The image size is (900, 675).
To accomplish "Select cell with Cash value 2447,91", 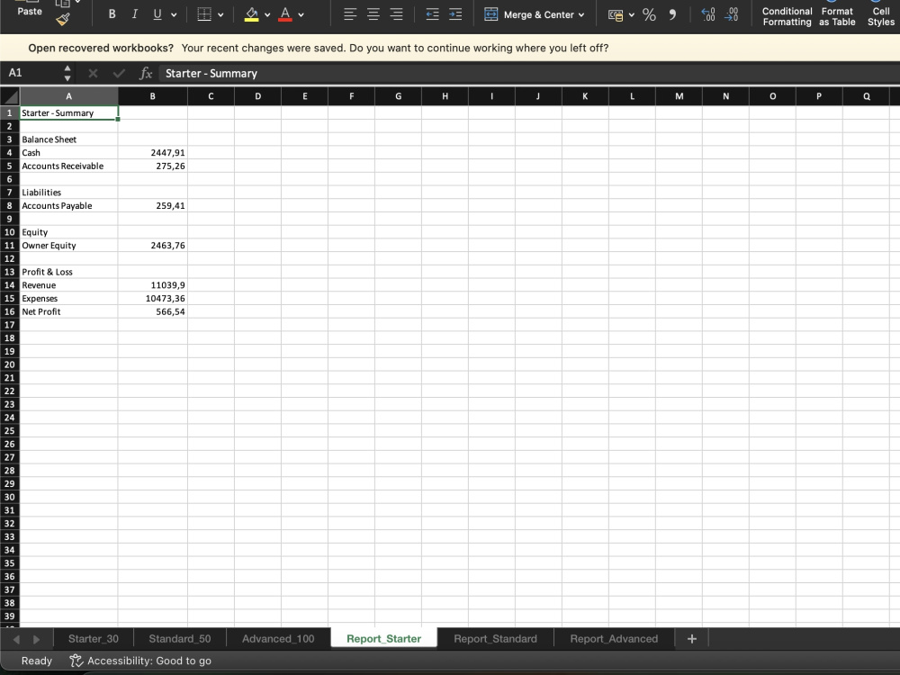I will (153, 153).
